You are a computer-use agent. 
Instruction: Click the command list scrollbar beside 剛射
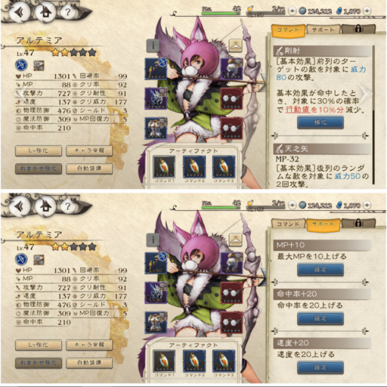(x=373, y=115)
